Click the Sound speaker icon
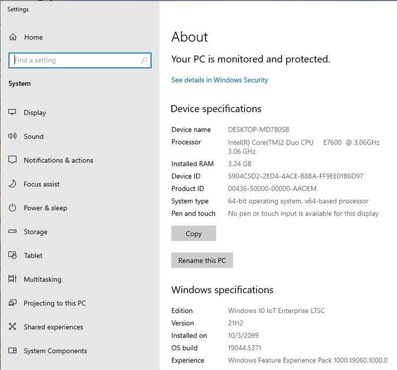This screenshot has width=397, height=370. [12, 136]
